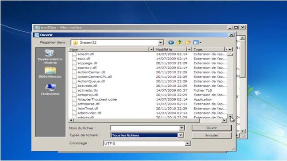Viewport: 287px width, 161px height.
Task: Click the Fichier TLB type cell
Action: pos(203,90)
